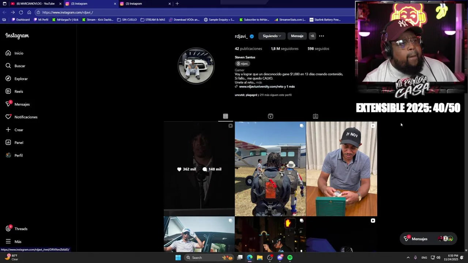Open weather widget 80°F Clear
The width and height of the screenshot is (468, 263).
pyautogui.click(x=11, y=258)
